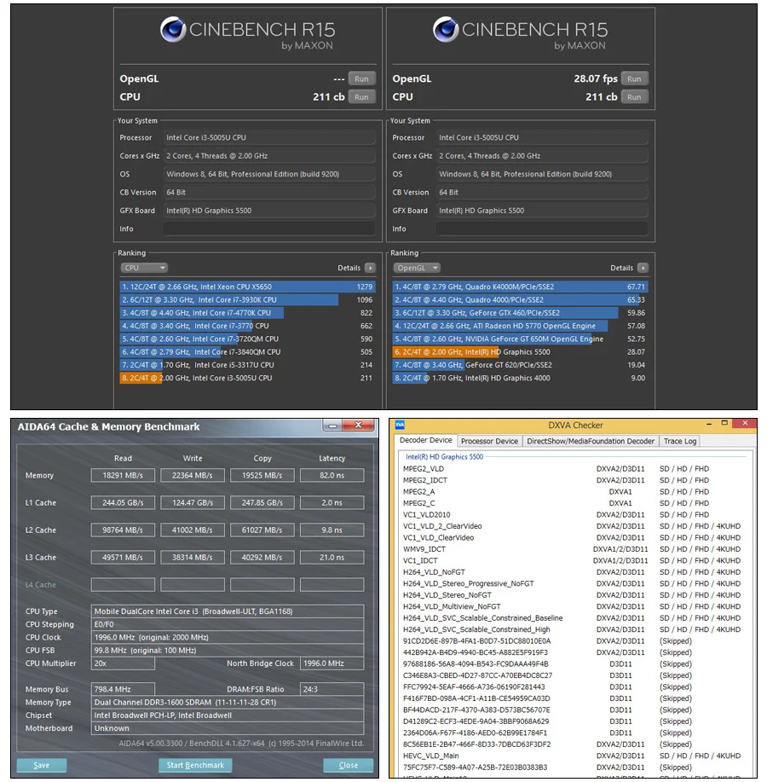The width and height of the screenshot is (767, 782).
Task: Minimize the DXVA Checker window
Action: click(x=709, y=424)
